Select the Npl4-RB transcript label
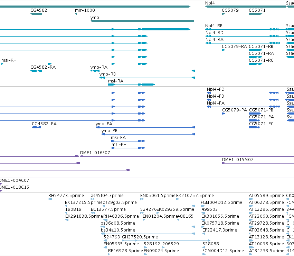This screenshot has height=256, width=294. pos(214,26)
